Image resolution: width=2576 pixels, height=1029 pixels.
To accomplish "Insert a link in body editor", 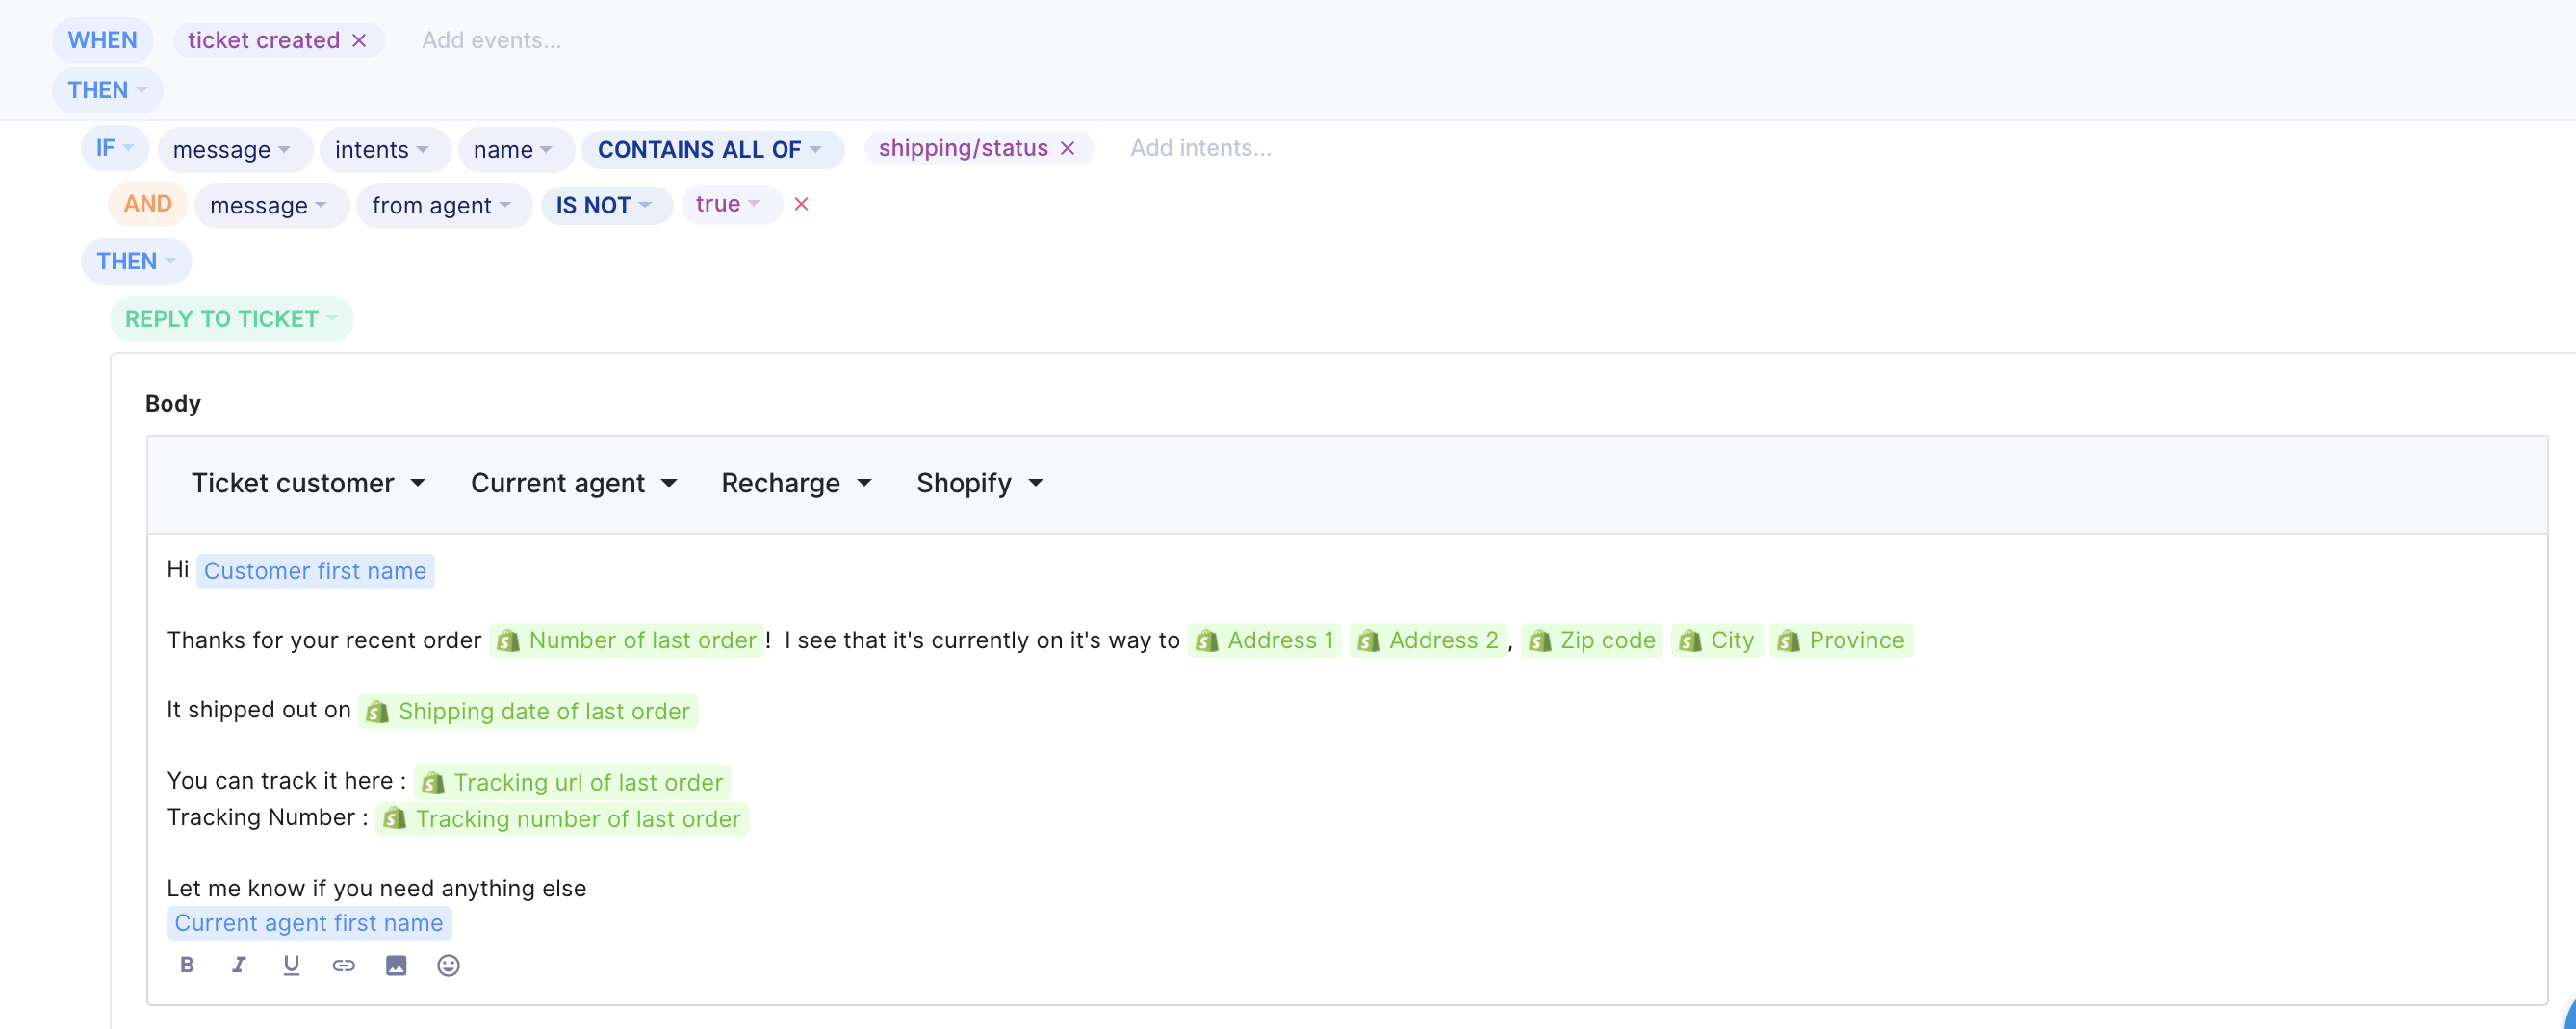I will (x=343, y=964).
